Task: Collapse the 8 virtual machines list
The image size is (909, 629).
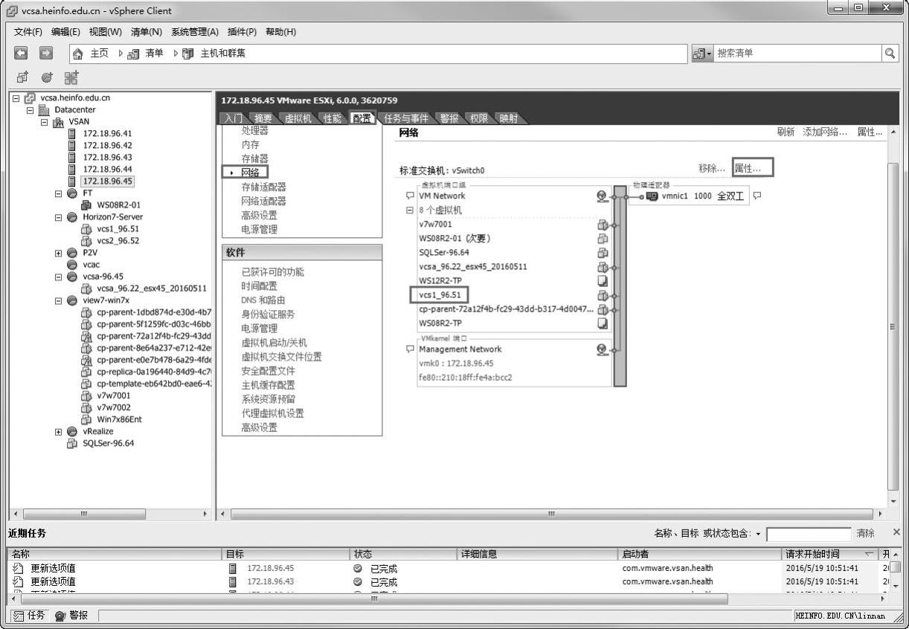Action: coord(409,210)
